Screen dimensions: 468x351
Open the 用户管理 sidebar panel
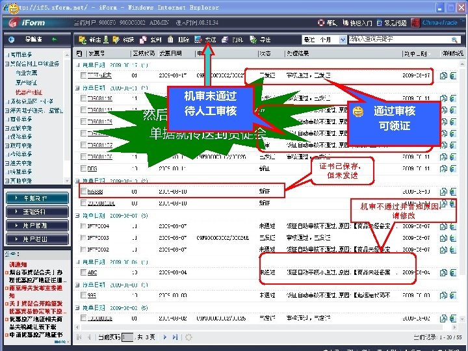37,226
